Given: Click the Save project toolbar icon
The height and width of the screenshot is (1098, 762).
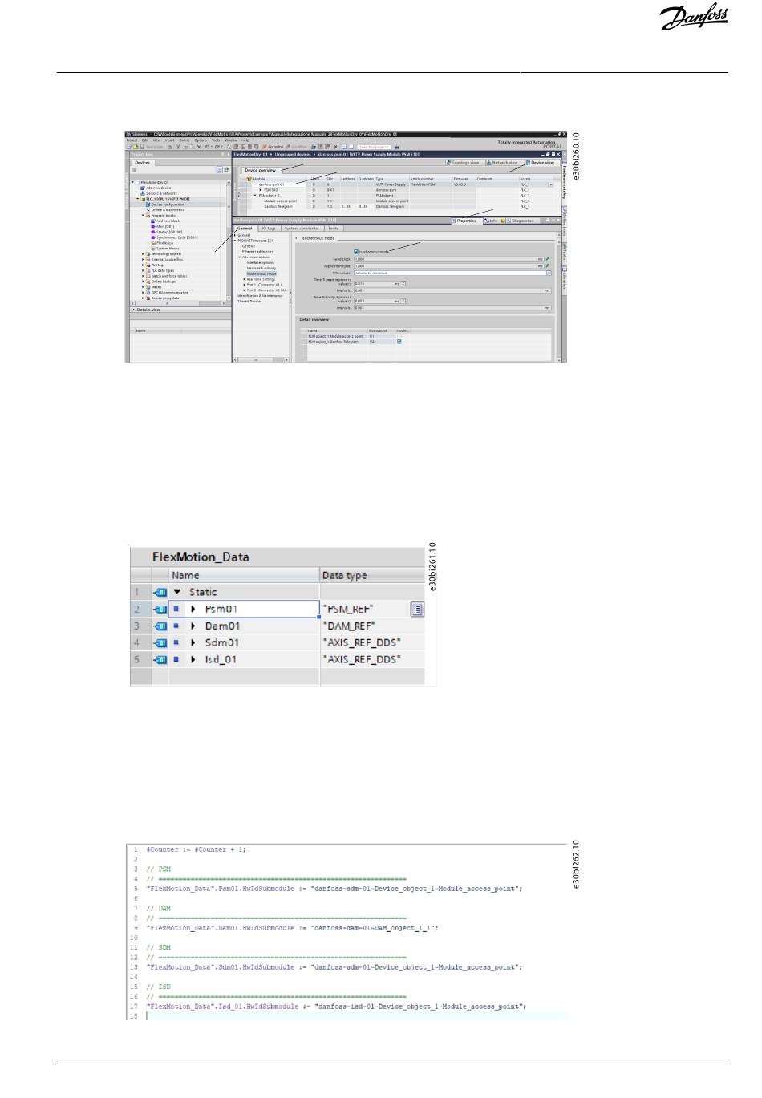Looking at the screenshot, I should point(143,147).
